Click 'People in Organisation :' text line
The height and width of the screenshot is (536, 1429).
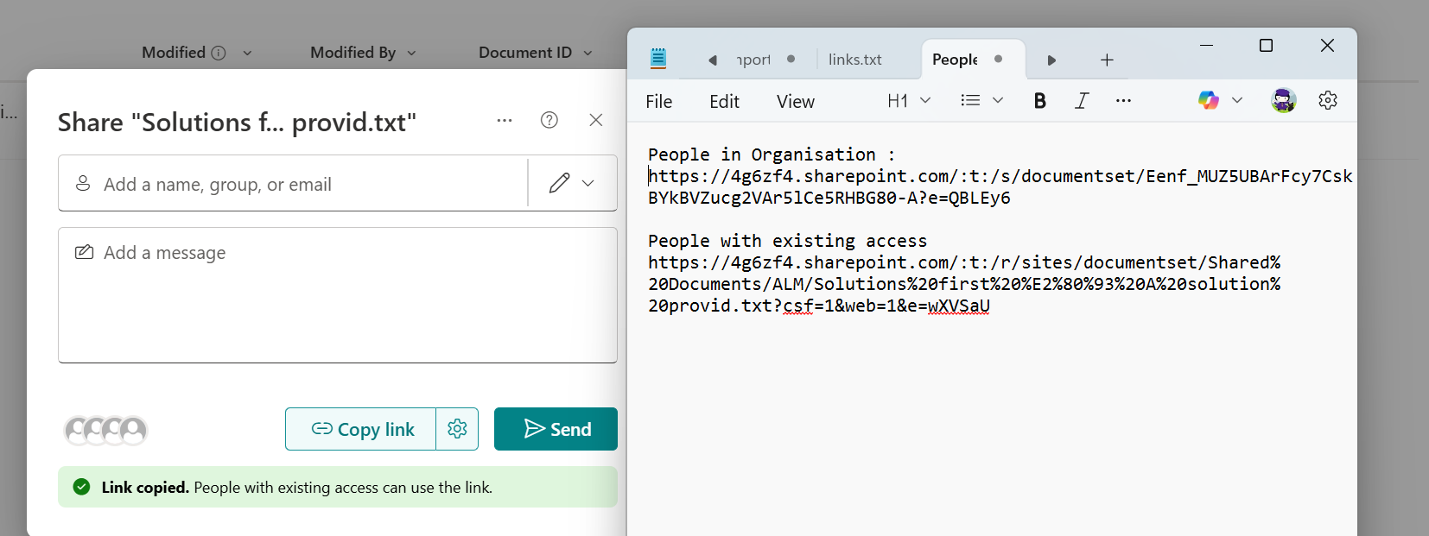tap(772, 154)
